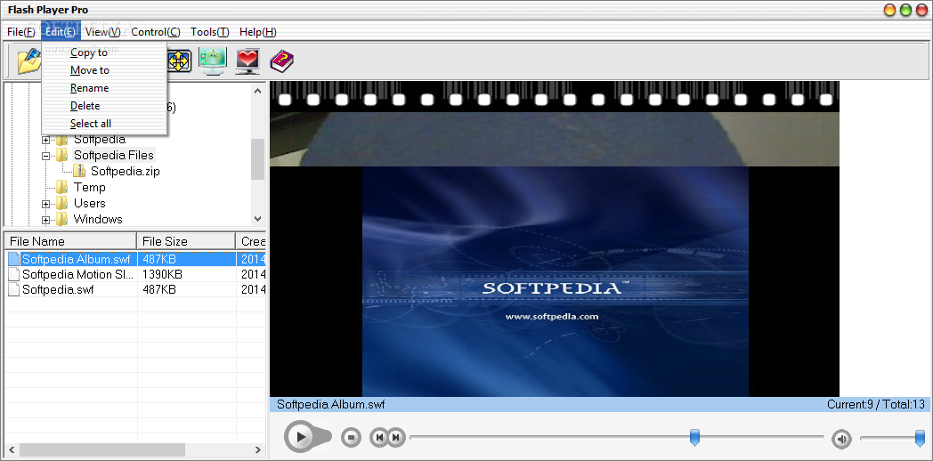This screenshot has height=461, width=933.
Task: Choose Rename from Edit menu
Action: click(x=104, y=88)
